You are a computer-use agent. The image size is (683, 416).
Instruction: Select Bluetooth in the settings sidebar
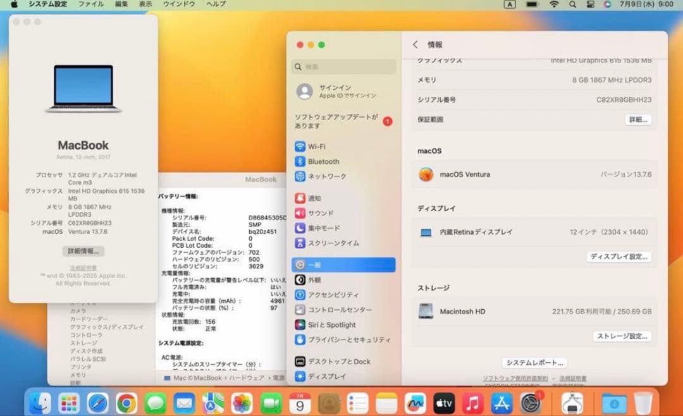click(x=323, y=161)
